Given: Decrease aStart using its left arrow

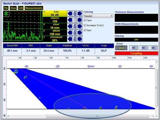Looking at the screenshot, I should click(x=70, y=26).
